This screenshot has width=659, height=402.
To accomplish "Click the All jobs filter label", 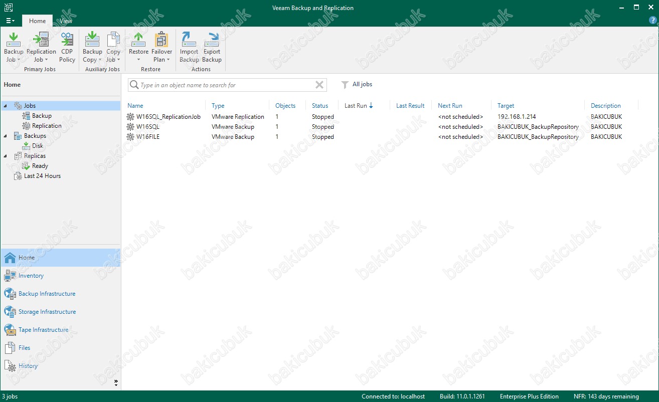I will (363, 84).
